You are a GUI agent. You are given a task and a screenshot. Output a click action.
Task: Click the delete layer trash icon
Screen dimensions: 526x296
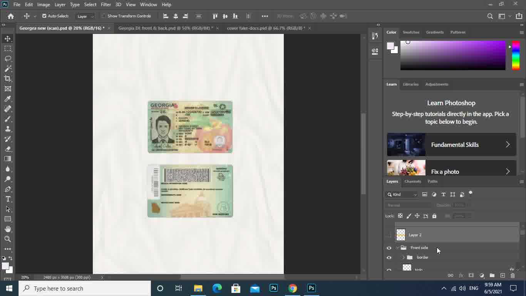513,276
